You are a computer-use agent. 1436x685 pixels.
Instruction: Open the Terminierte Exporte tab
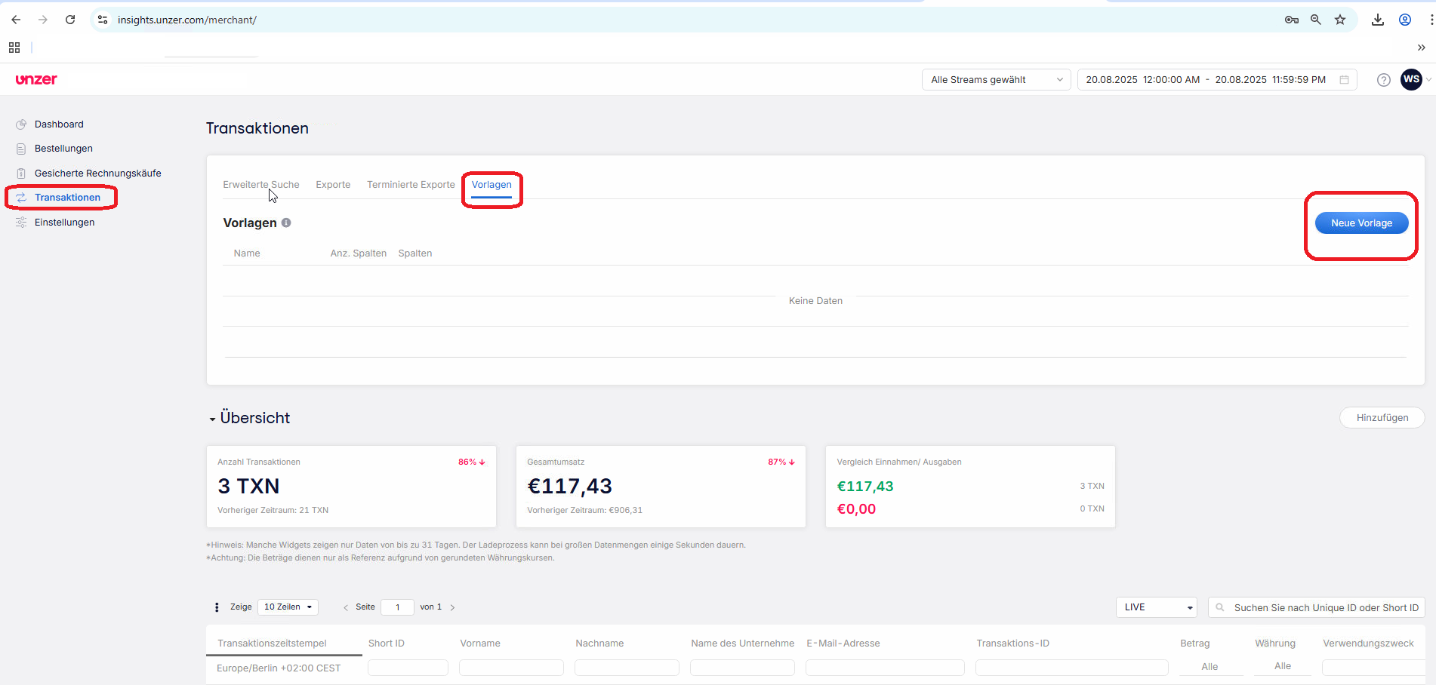click(x=411, y=185)
